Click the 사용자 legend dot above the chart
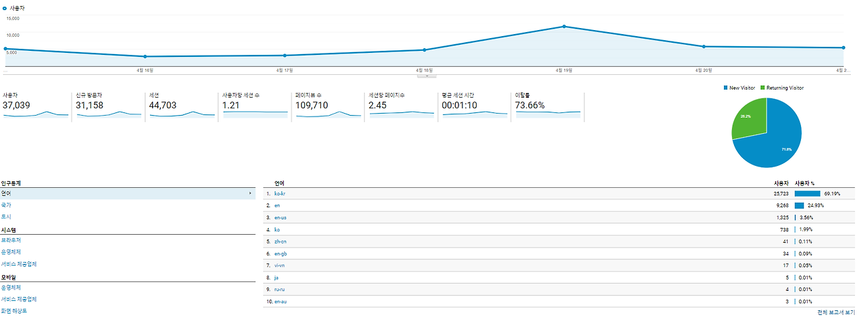This screenshot has height=317, width=858. (x=5, y=8)
